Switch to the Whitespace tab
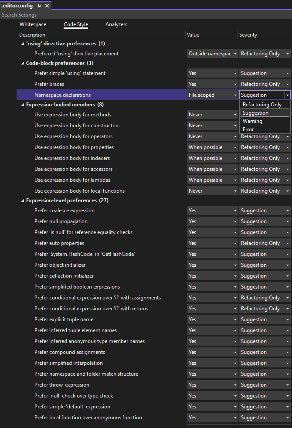Viewport: 292px width, 428px height. point(33,24)
